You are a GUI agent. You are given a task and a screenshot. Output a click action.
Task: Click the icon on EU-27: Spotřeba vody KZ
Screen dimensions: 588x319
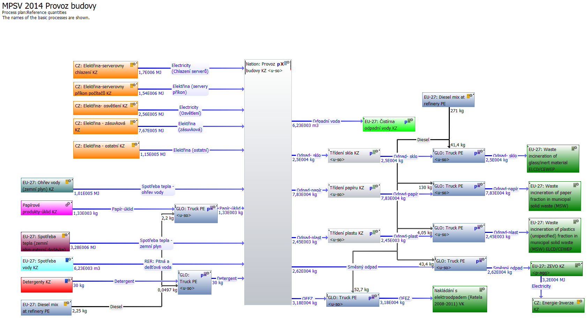pos(68,260)
